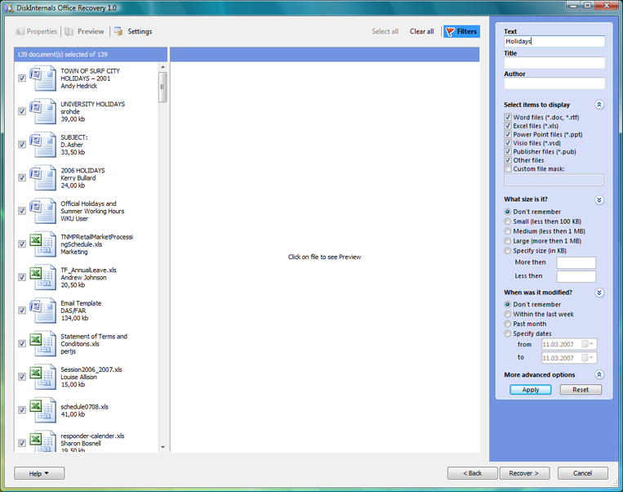
Task: Click the Excel icon for Session2006_2007.xls
Action: pyautogui.click(x=42, y=376)
